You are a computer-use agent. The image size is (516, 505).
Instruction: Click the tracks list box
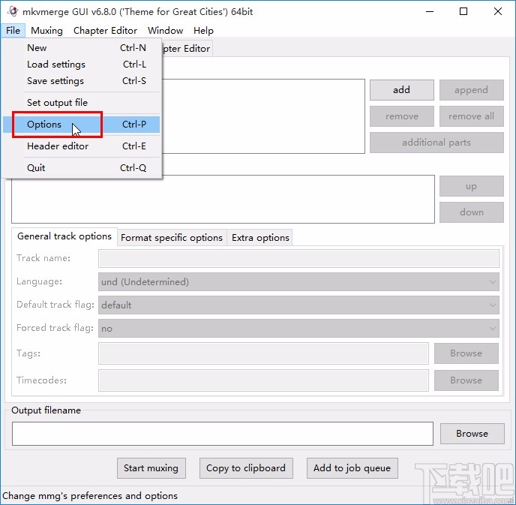tap(223, 199)
